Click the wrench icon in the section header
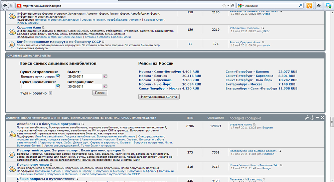Image resolution: width=334 pixels, height=182 pixels. [307, 118]
